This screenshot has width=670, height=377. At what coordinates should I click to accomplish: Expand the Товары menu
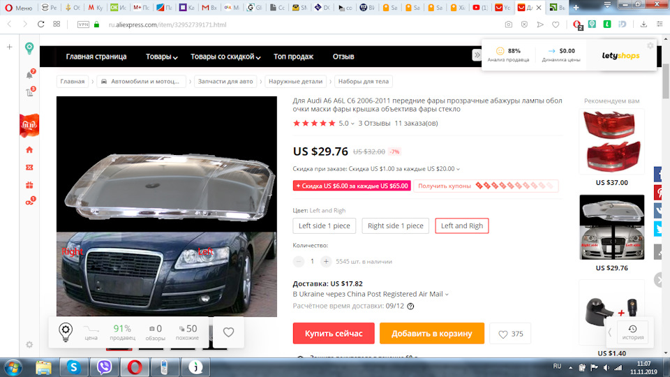pyautogui.click(x=161, y=57)
